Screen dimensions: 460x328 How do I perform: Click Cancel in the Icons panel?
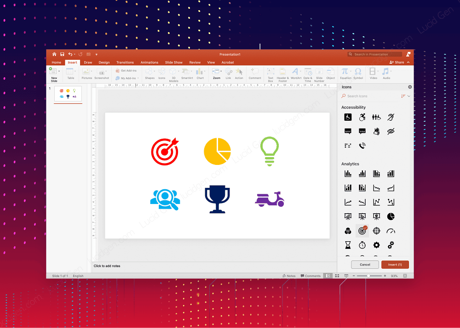pyautogui.click(x=365, y=265)
